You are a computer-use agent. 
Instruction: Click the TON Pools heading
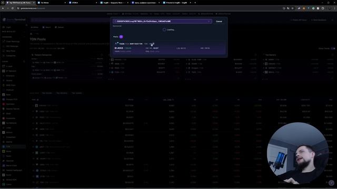pyautogui.click(x=38, y=39)
